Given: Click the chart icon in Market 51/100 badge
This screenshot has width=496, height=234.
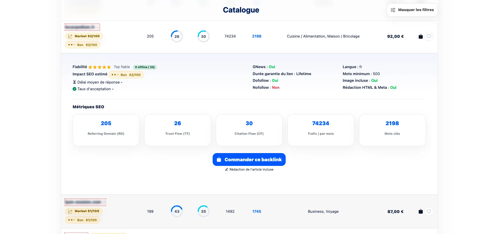Looking at the screenshot, I should coord(70,211).
